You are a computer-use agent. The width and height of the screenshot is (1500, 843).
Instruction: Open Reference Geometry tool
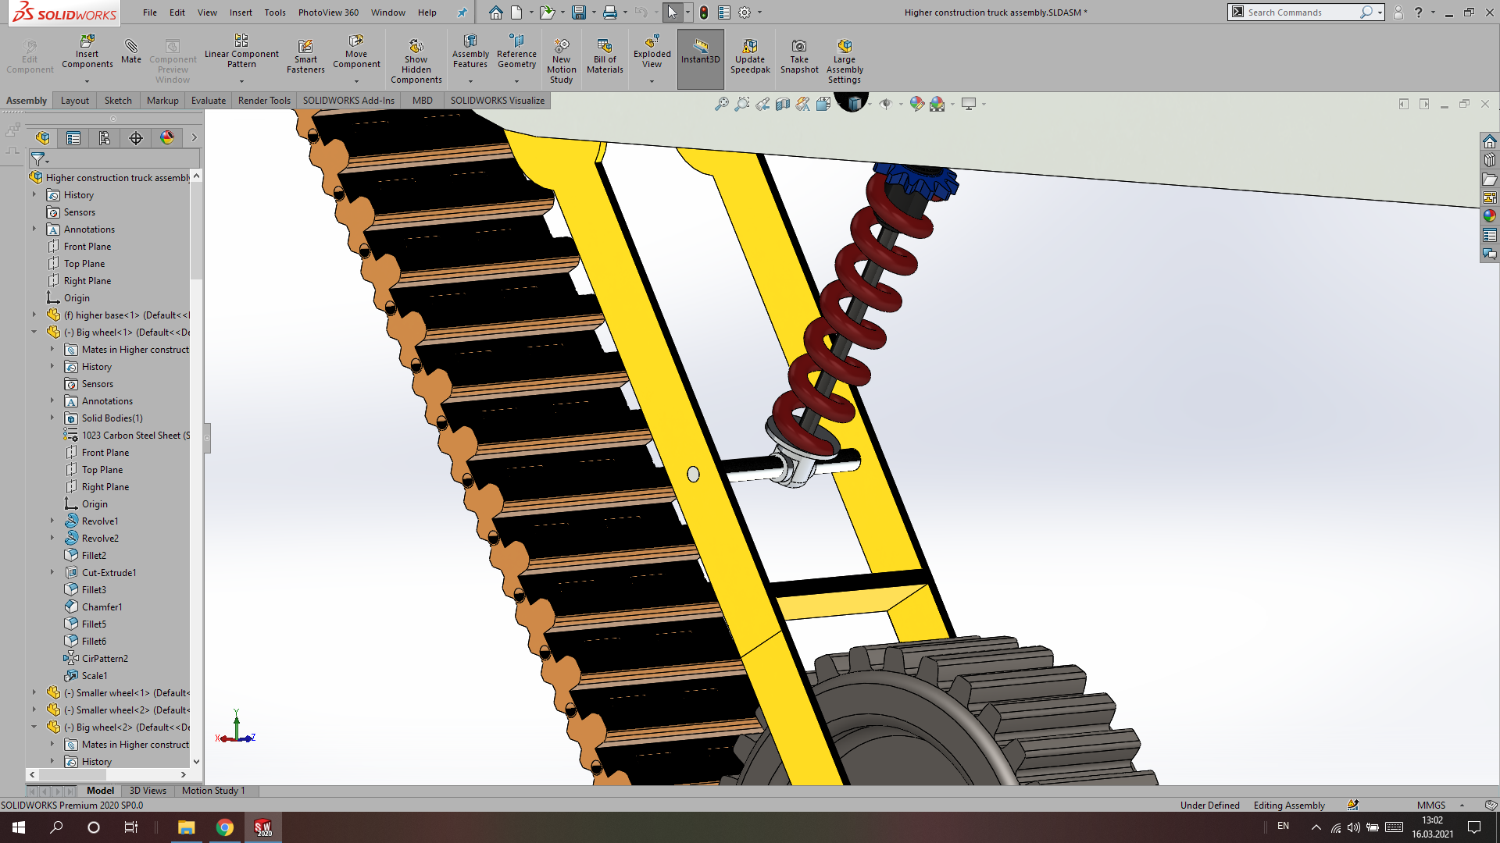click(x=516, y=52)
